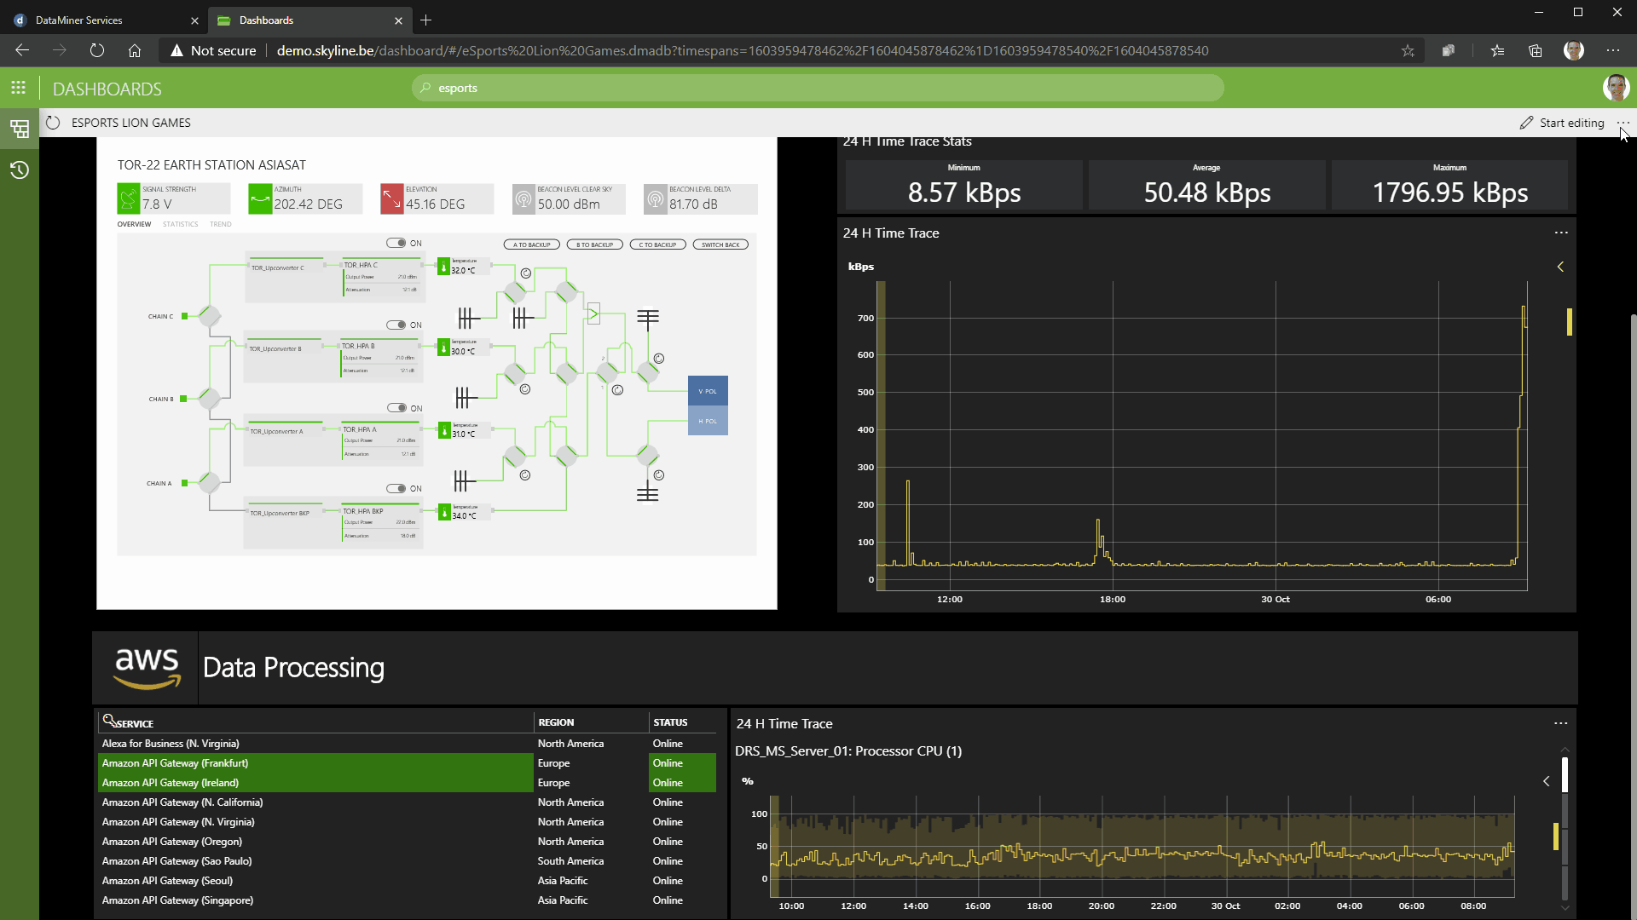This screenshot has width=1637, height=920.
Task: Select Amazon API Gateway (Sao Paulo) row
Action: coord(407,861)
